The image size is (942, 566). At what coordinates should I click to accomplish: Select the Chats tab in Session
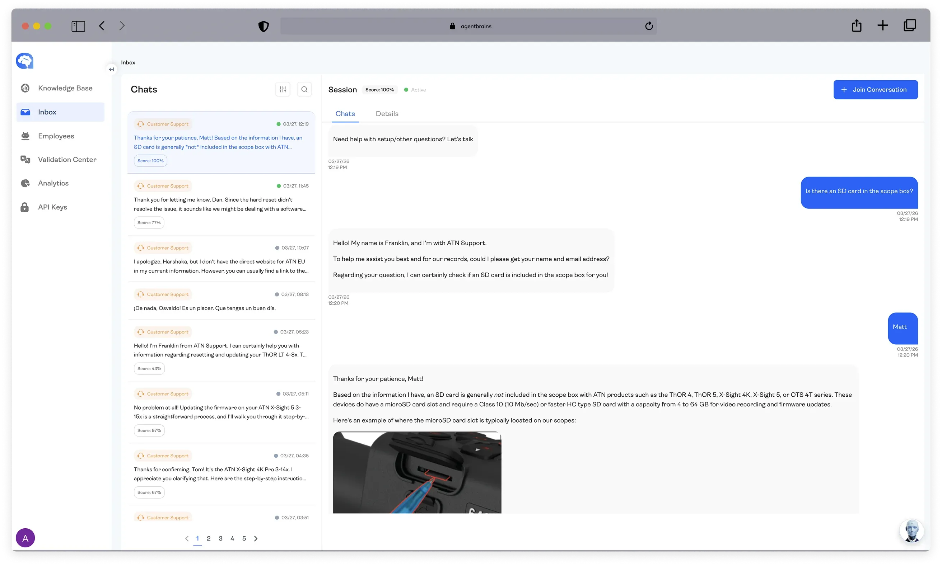click(x=345, y=114)
